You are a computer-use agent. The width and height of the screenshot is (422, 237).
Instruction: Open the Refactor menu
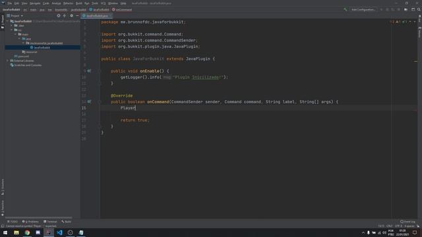[x=69, y=3]
